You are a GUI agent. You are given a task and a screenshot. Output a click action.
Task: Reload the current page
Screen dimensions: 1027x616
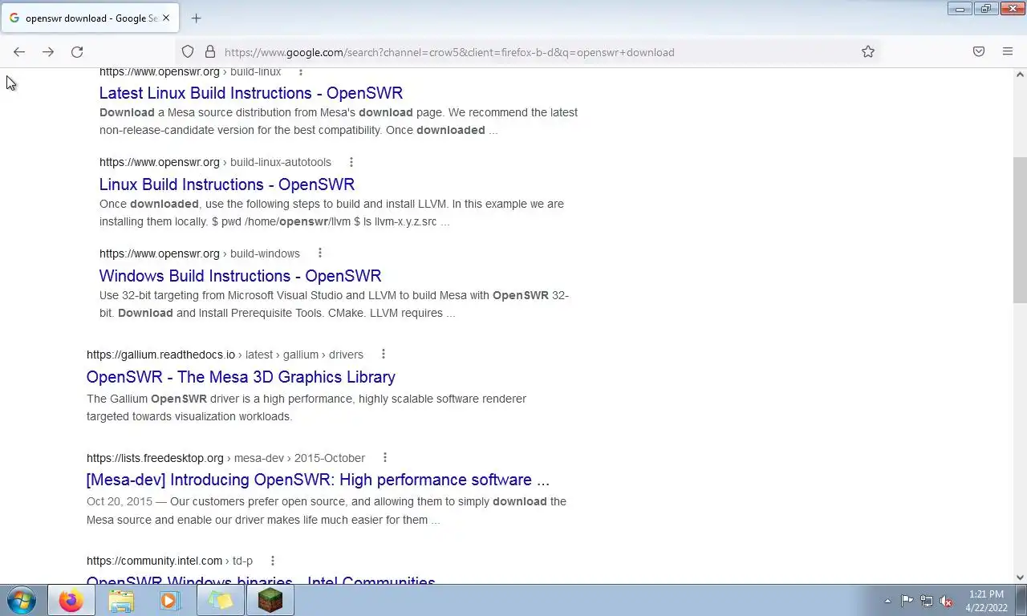point(77,52)
